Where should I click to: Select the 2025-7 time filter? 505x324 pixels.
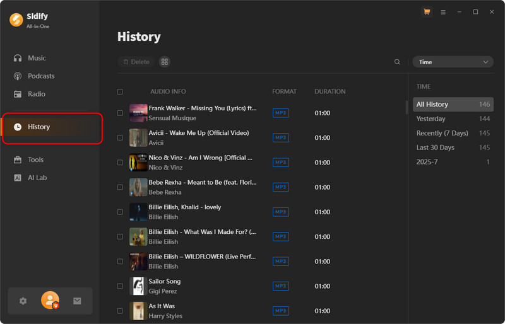453,163
